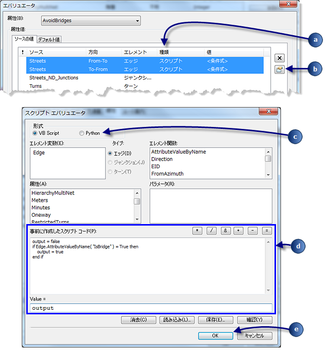This screenshot has width=331, height=350.
Task: Select the VB Script radio button
Action: tap(35, 133)
